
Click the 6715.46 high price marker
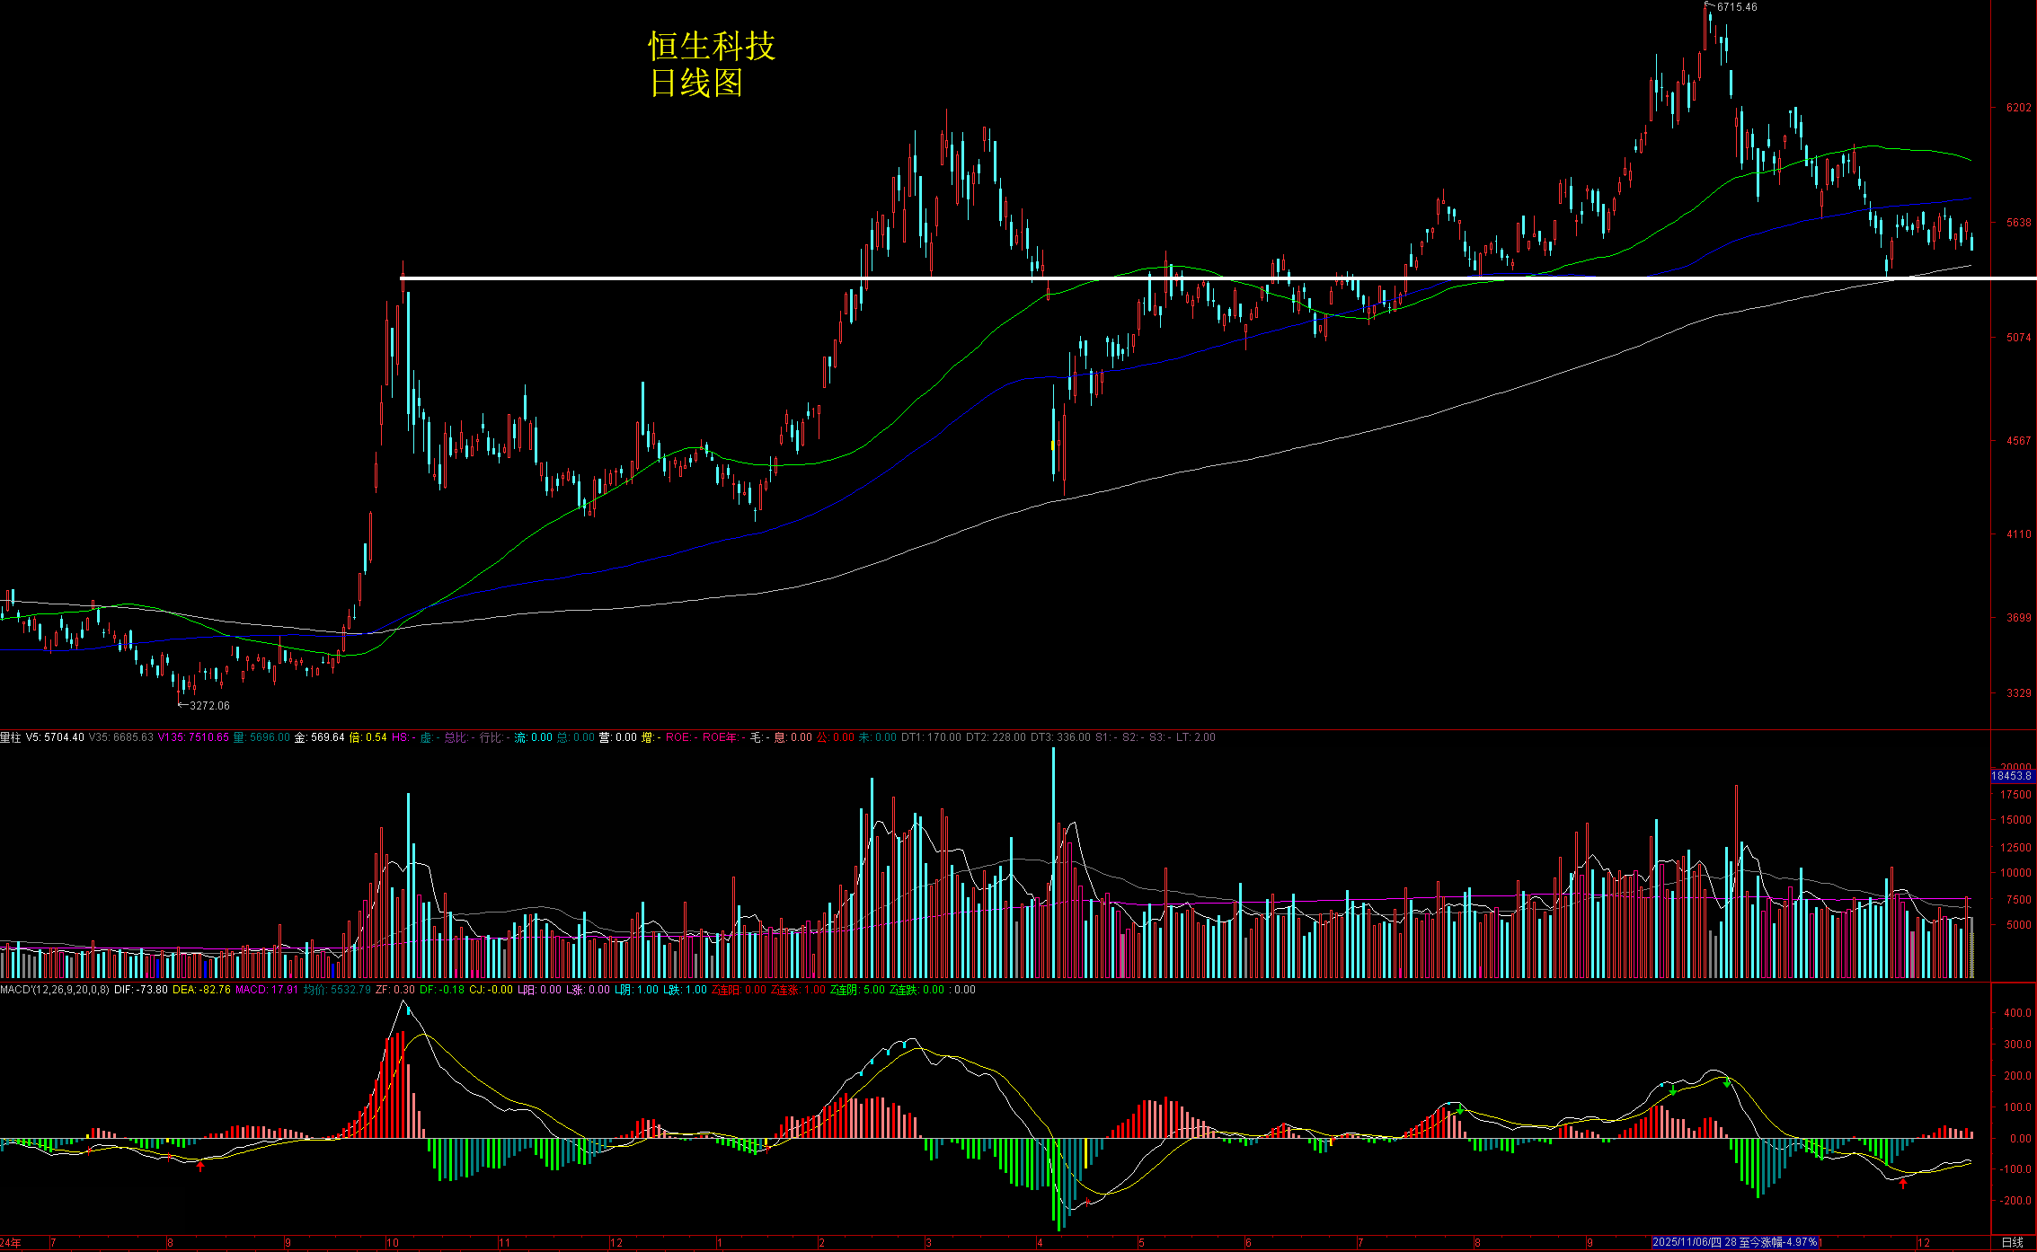click(x=1735, y=7)
